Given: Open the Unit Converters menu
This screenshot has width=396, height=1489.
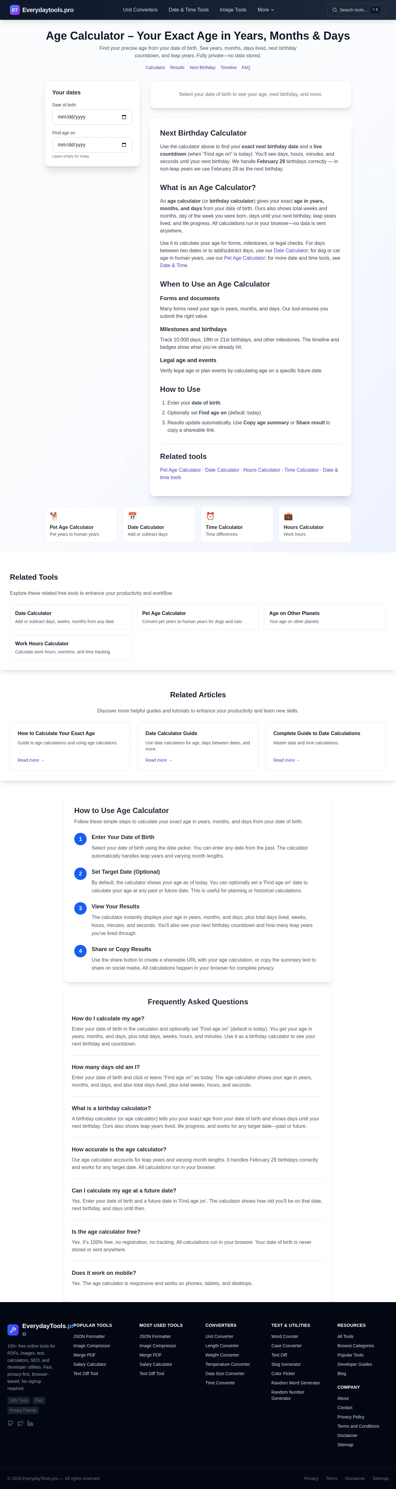Looking at the screenshot, I should [x=140, y=10].
